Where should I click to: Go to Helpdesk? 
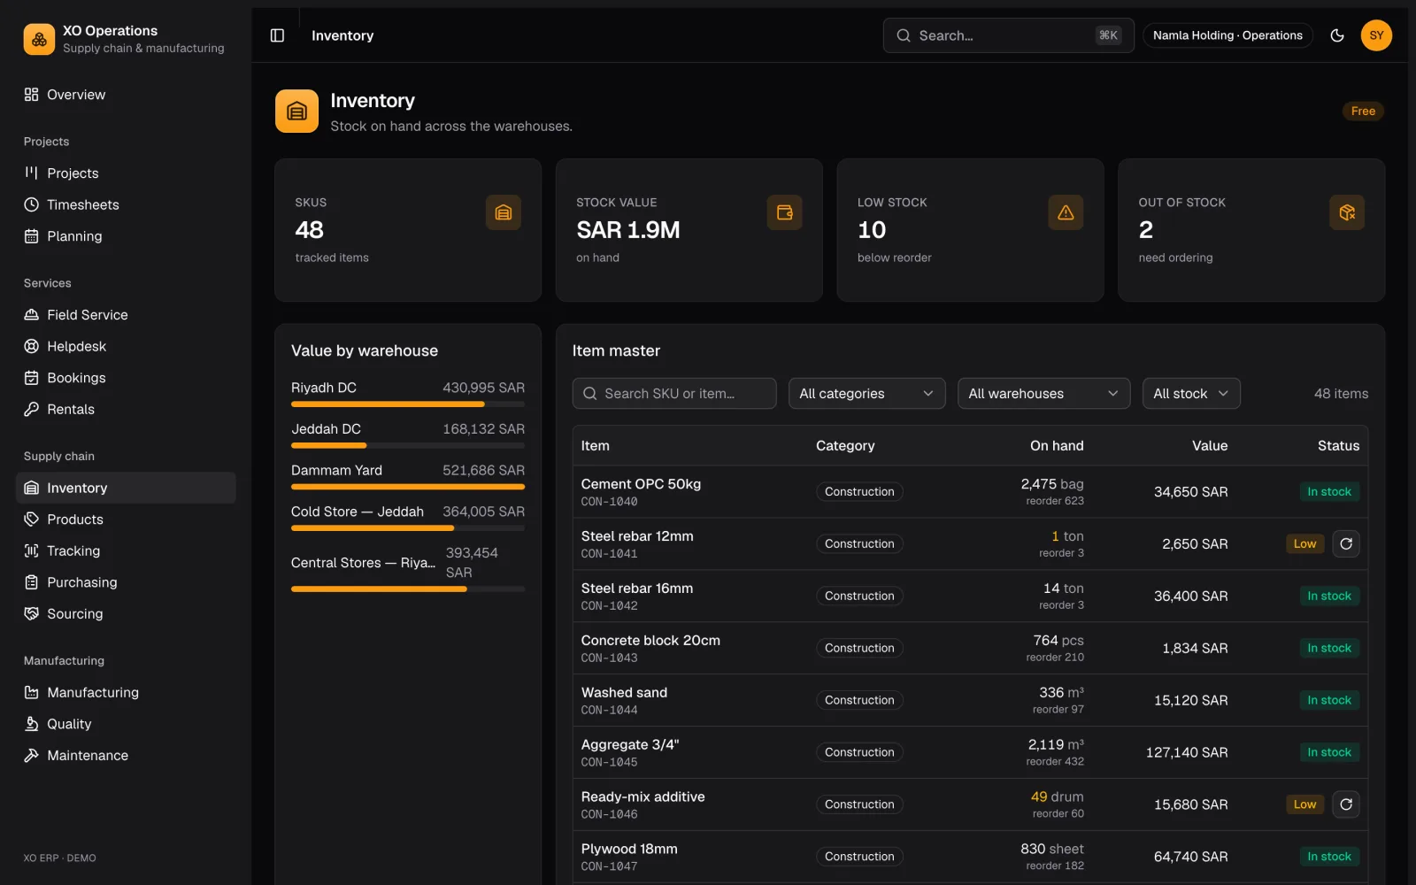(126, 346)
